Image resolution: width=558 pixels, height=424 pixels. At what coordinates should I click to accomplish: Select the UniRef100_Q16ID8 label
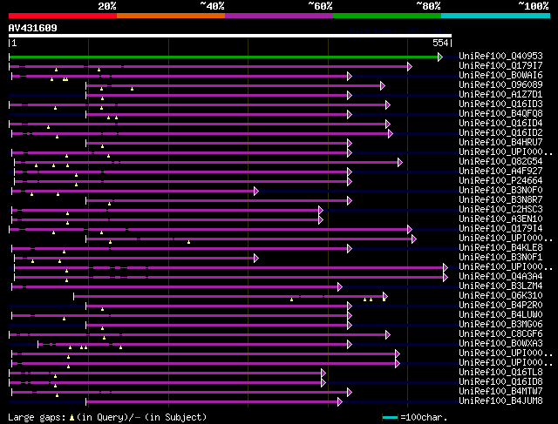(x=500, y=382)
